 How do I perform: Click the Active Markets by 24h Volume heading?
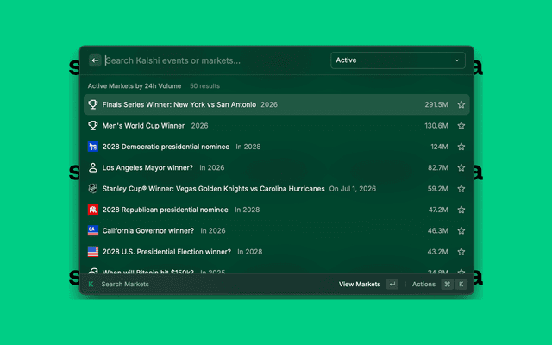pos(135,86)
